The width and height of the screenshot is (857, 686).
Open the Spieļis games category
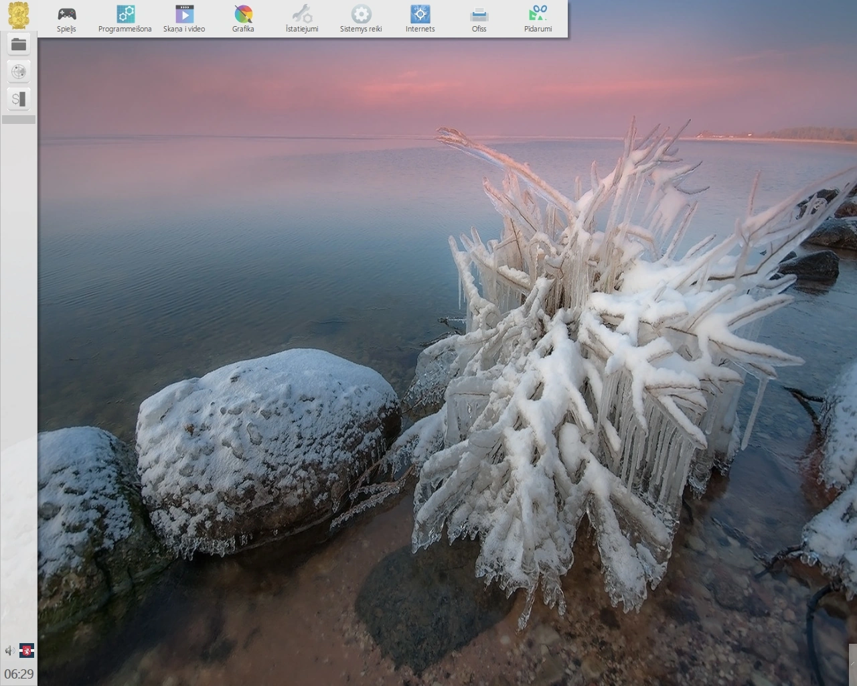click(66, 19)
